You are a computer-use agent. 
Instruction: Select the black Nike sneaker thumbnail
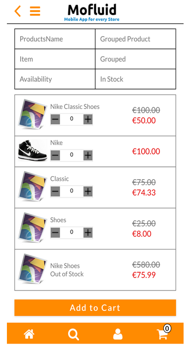33,150
